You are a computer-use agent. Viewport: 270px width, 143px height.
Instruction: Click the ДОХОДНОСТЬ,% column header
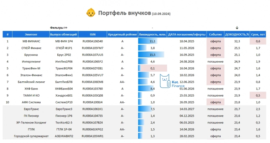(x=237, y=35)
